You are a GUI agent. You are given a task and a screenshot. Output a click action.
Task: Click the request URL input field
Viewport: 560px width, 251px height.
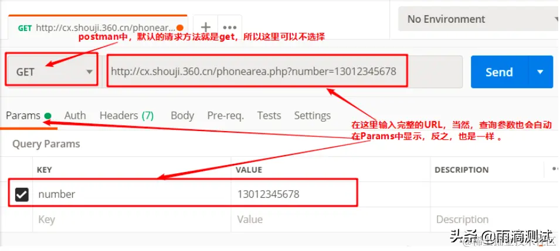click(x=283, y=71)
